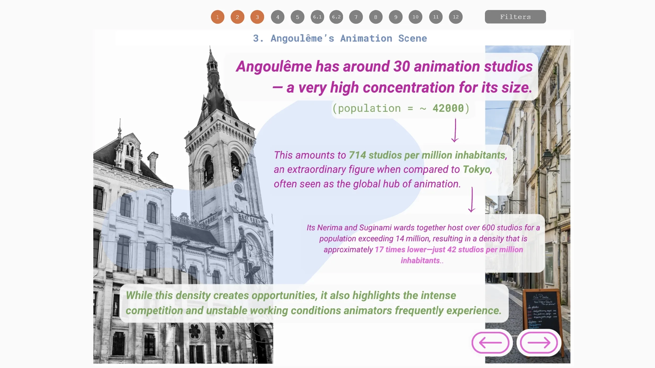Go back using the pink left arrow
655x368 pixels.
[x=491, y=343]
